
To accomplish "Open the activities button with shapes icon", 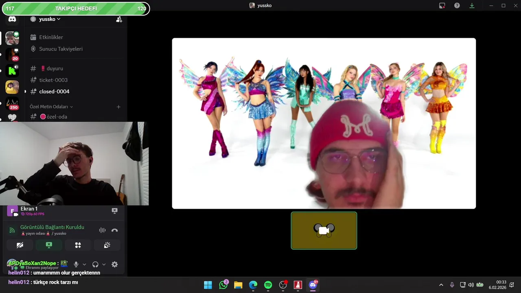I will click(x=78, y=245).
